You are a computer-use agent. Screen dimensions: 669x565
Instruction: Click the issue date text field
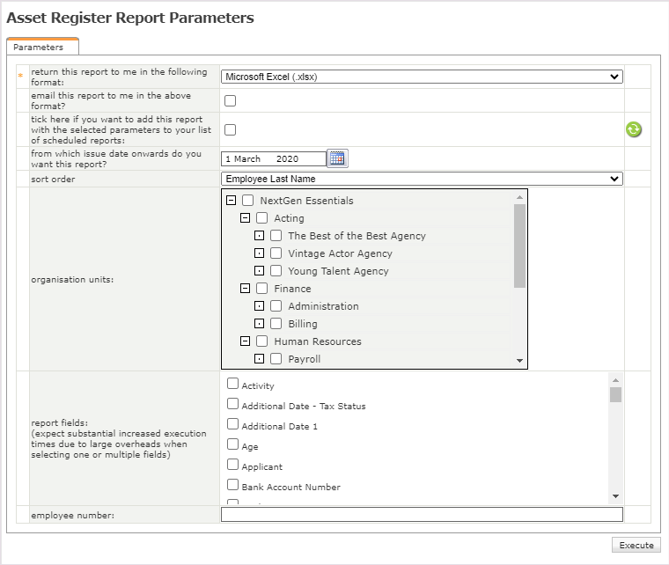tap(273, 159)
